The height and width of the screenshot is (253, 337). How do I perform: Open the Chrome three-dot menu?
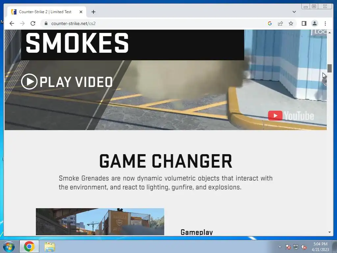(x=325, y=23)
